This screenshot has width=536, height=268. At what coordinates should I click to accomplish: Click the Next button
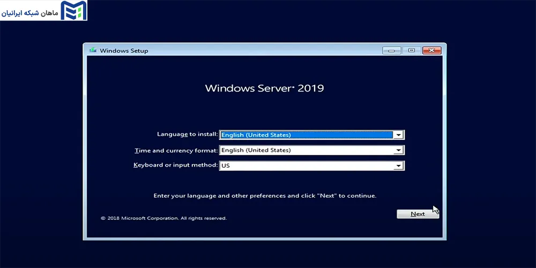(x=418, y=214)
